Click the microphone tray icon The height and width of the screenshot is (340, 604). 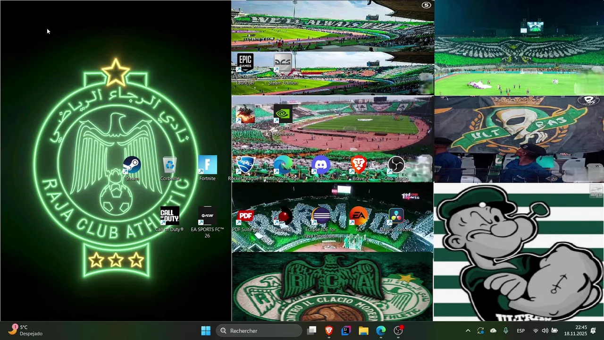tap(506, 331)
